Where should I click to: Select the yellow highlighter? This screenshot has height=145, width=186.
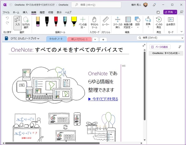click(74, 21)
